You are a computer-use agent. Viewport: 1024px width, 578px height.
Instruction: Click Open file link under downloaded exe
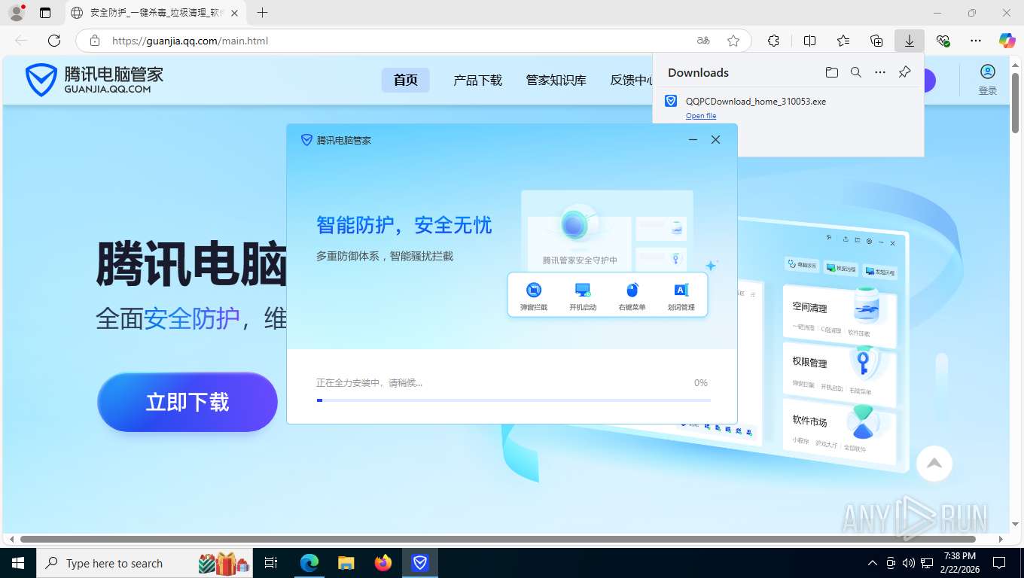coord(701,116)
